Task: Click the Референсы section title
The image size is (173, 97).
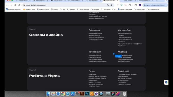Action: coord(94,30)
